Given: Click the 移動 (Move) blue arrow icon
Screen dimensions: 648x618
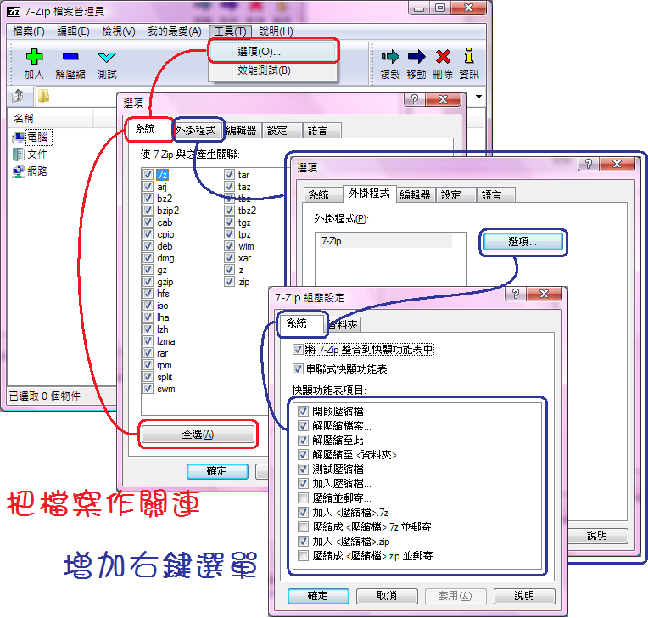Looking at the screenshot, I should pyautogui.click(x=416, y=56).
